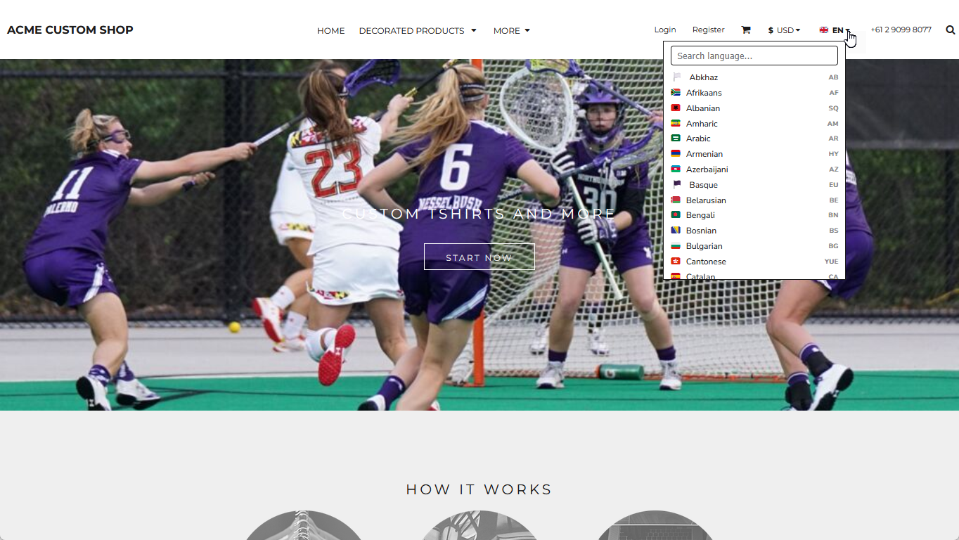Image resolution: width=959 pixels, height=540 pixels.
Task: Expand the Decorated Products menu
Action: click(x=418, y=31)
